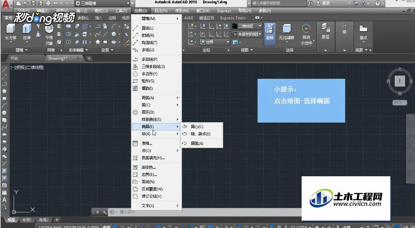Click the wrench customize icon on command line
Image resolution: width=415 pixels, height=228 pixels.
coord(104,212)
